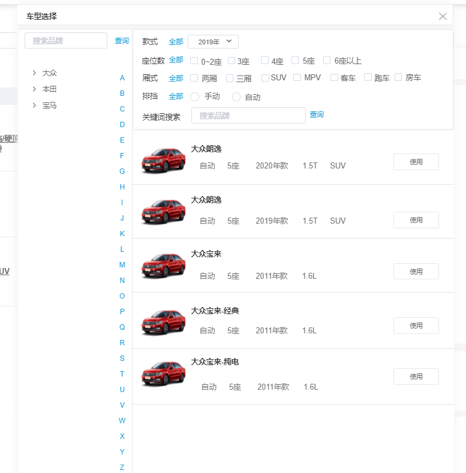The height and width of the screenshot is (473, 466).
Task: Click 查询 next to brand search
Action: pyautogui.click(x=122, y=41)
